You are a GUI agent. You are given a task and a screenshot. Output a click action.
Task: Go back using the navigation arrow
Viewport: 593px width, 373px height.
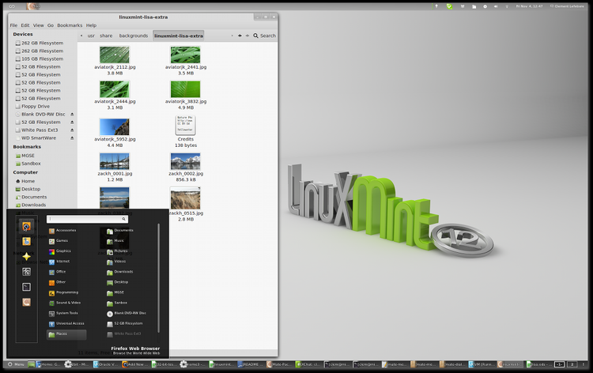(239, 36)
